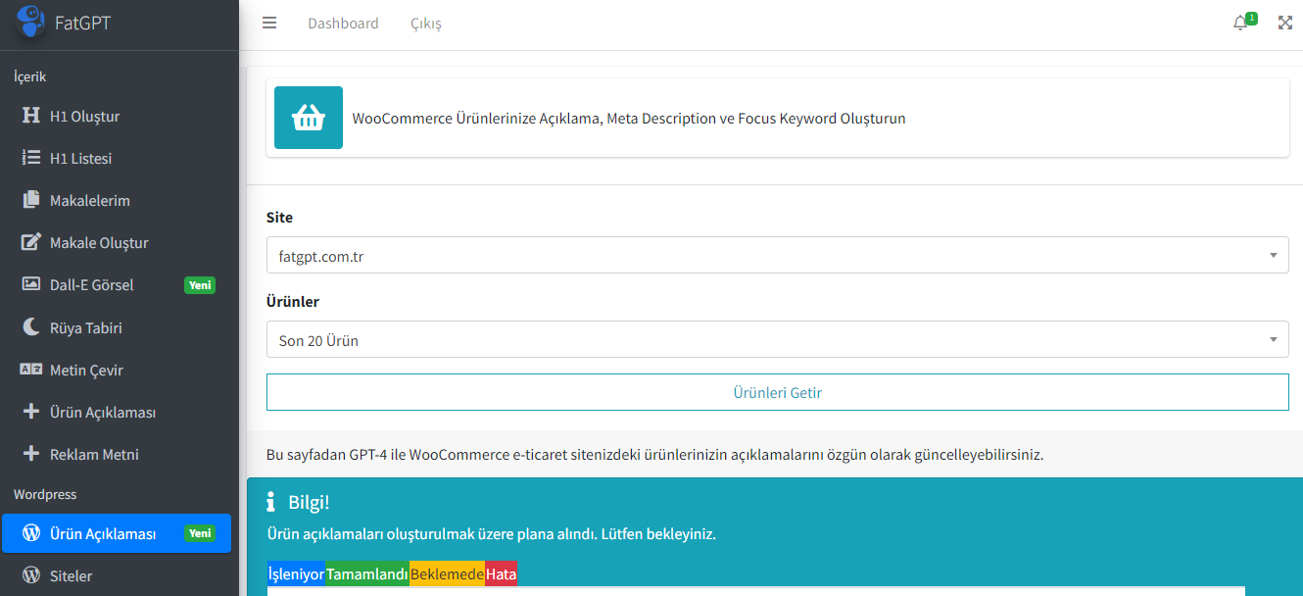Viewport: 1303px width, 596px height.
Task: Click the Bilgi! alert heading
Action: [309, 503]
